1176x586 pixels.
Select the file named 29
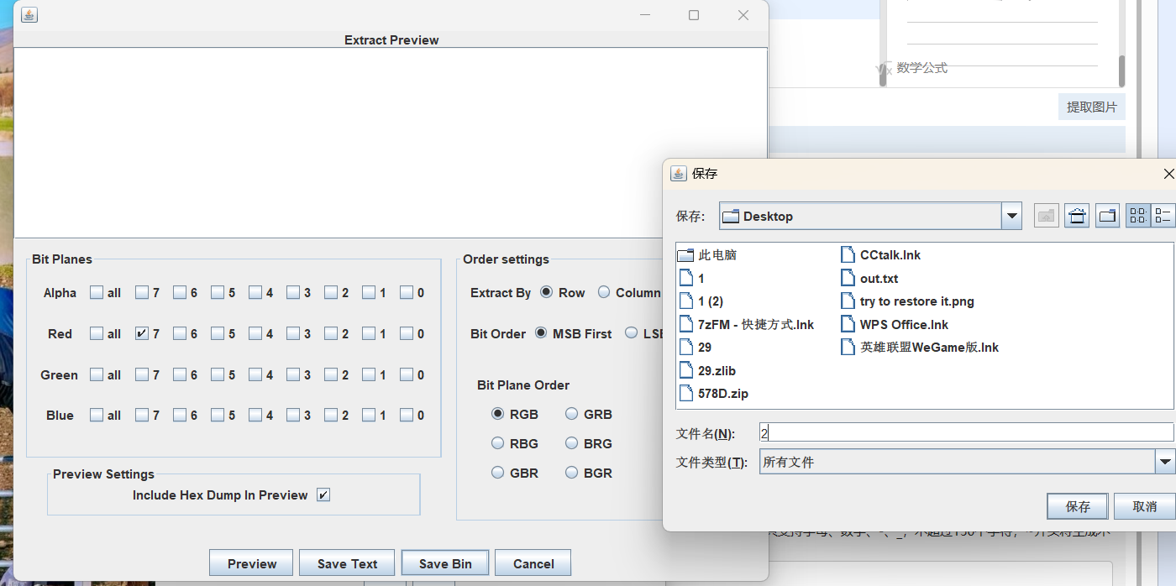point(695,347)
